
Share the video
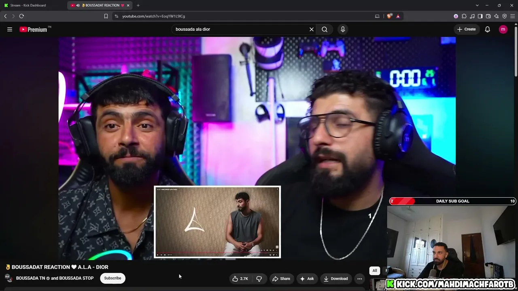(x=281, y=278)
